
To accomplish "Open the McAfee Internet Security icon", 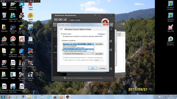I will tap(4, 64).
